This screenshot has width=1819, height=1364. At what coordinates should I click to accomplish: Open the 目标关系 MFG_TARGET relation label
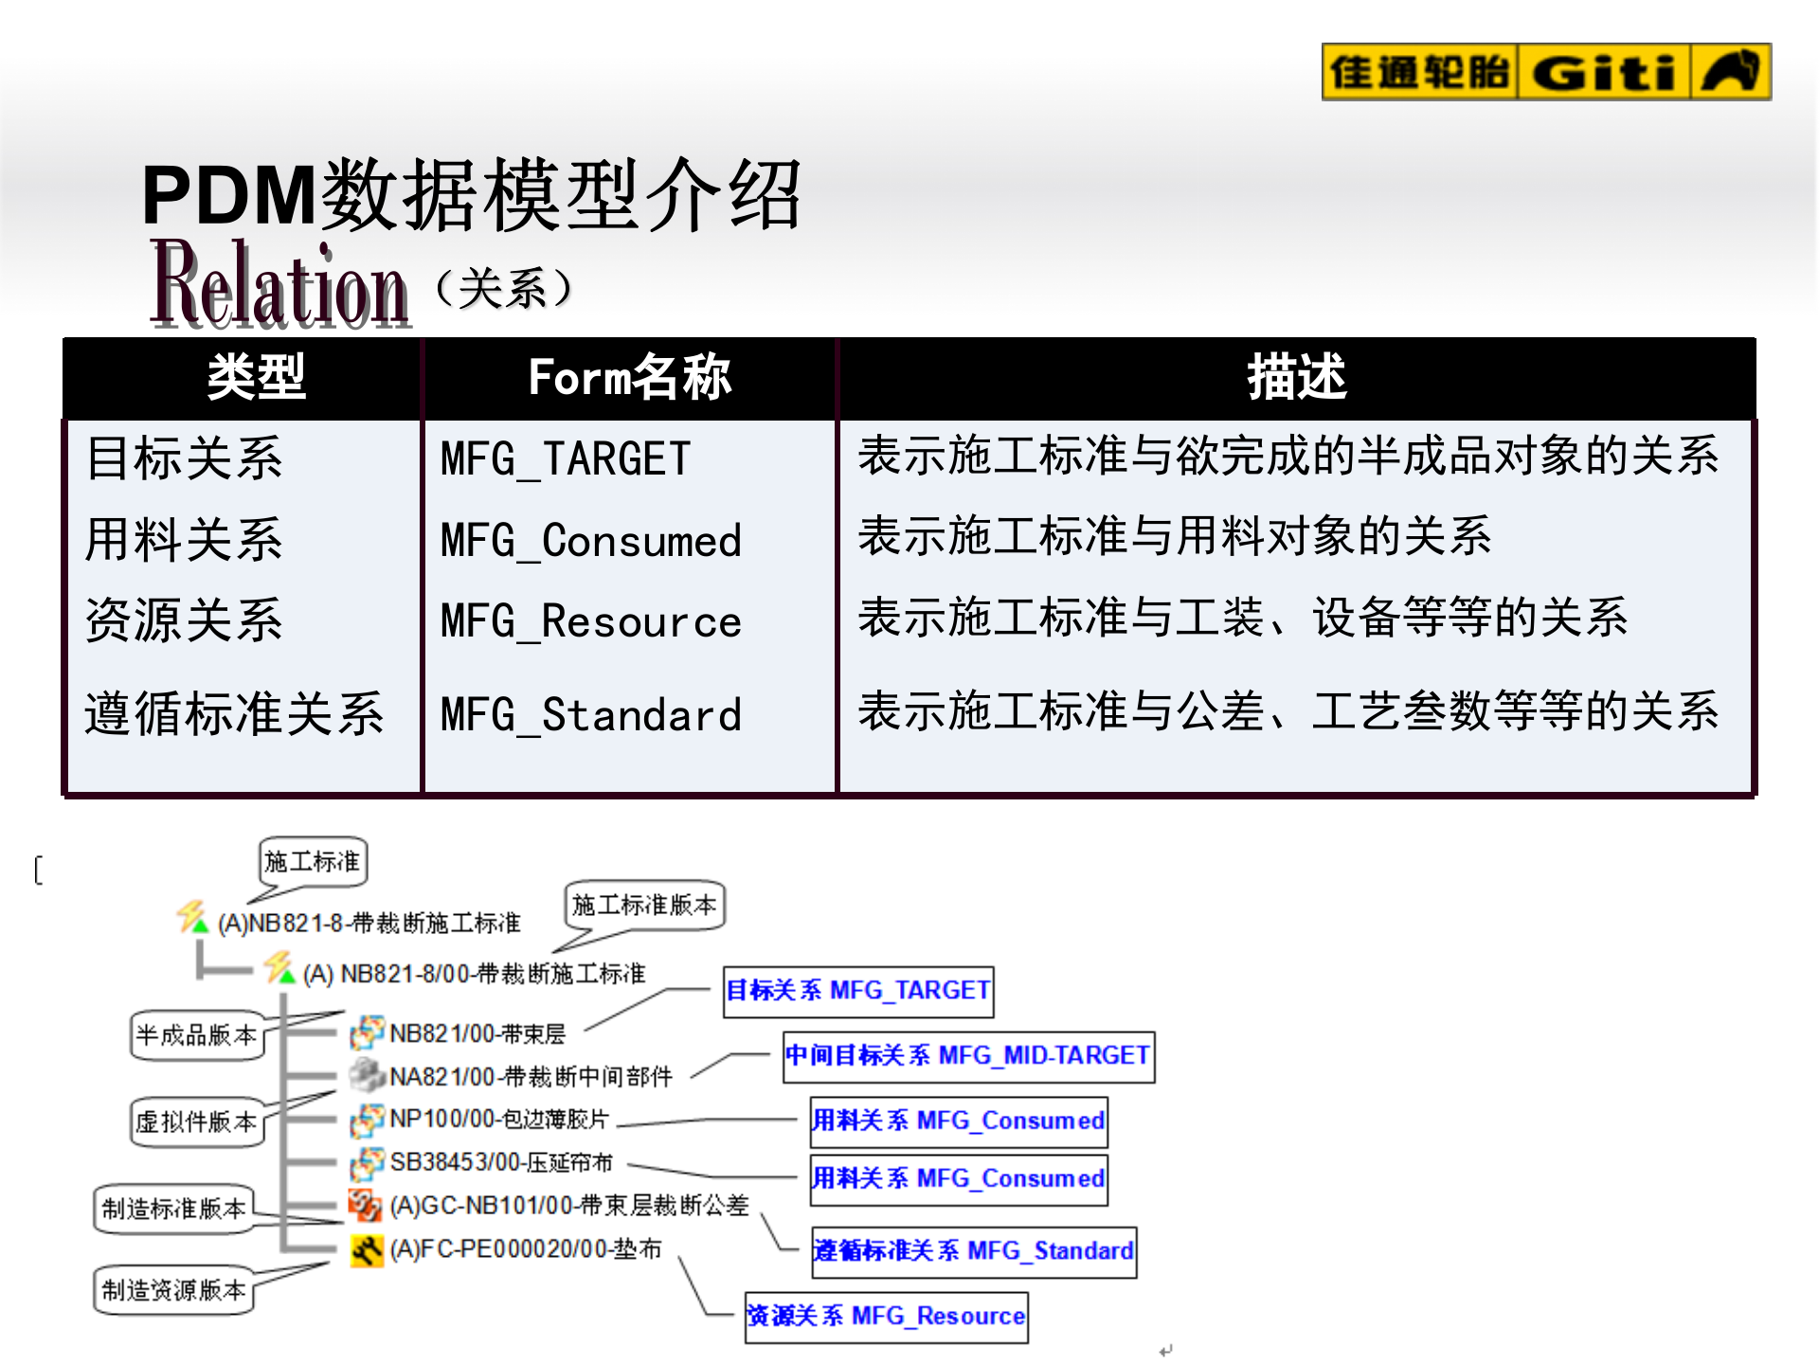[857, 991]
